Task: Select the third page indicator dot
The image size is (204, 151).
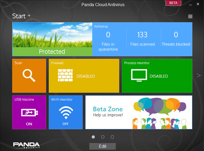Action: coord(112,137)
